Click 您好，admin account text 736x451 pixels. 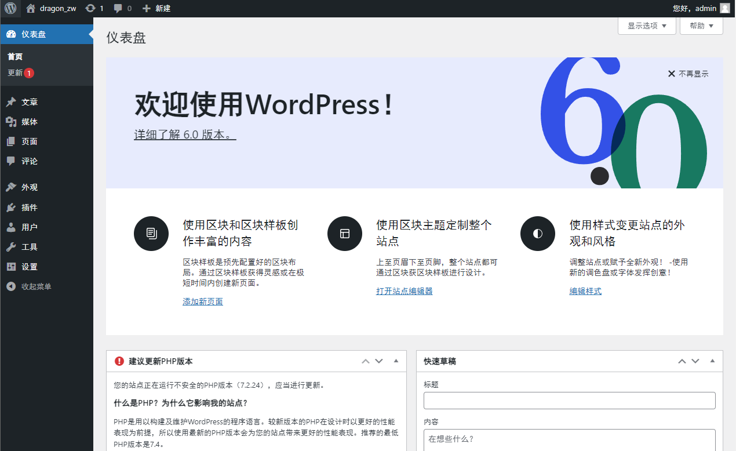click(x=694, y=8)
